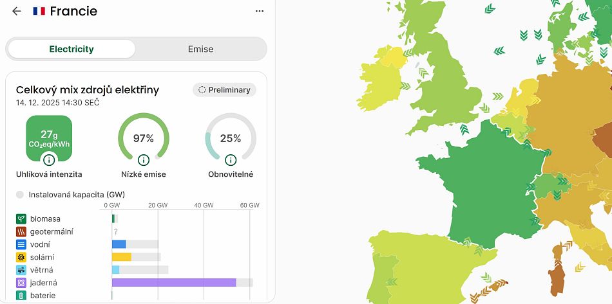Open info for Uhlíková intenzita
This screenshot has width=612, height=304.
click(x=49, y=160)
